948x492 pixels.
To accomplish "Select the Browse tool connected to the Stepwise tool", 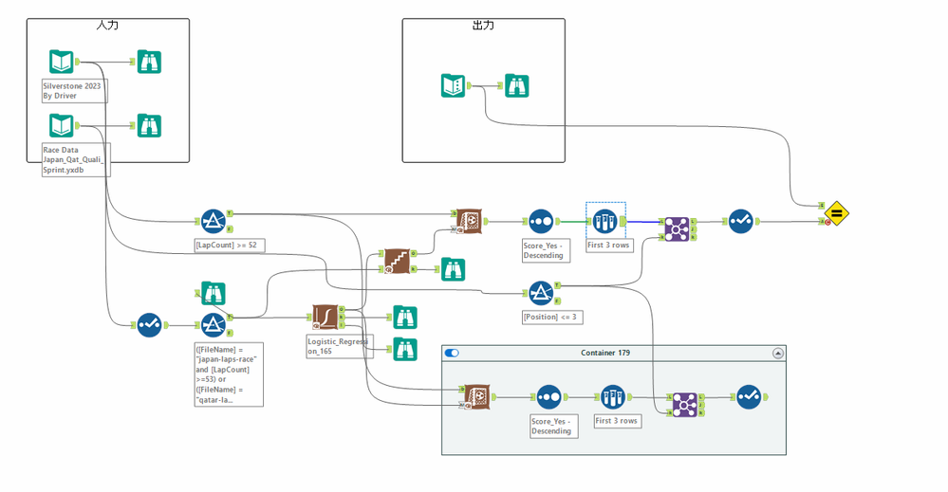I will pyautogui.click(x=453, y=269).
